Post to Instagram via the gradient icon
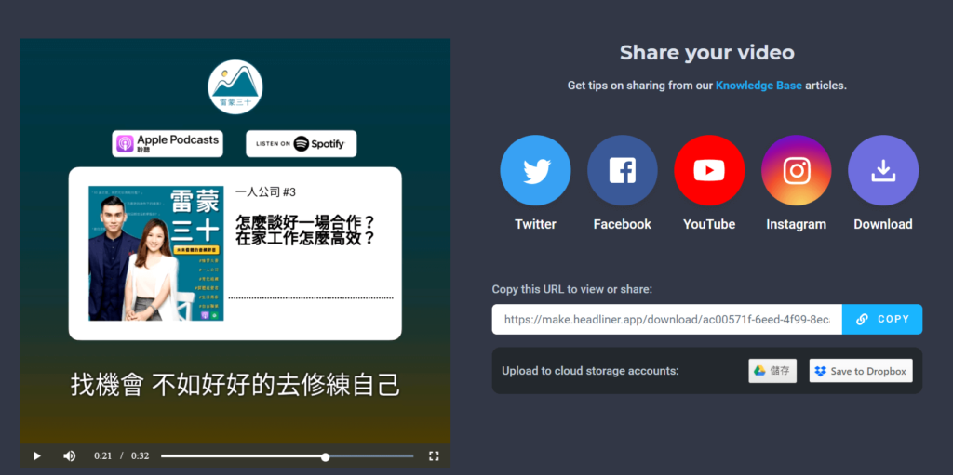The width and height of the screenshot is (953, 475). coord(797,171)
